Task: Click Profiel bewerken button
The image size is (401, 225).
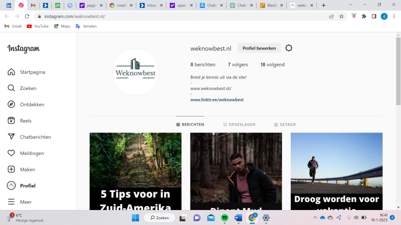Action: click(x=259, y=48)
